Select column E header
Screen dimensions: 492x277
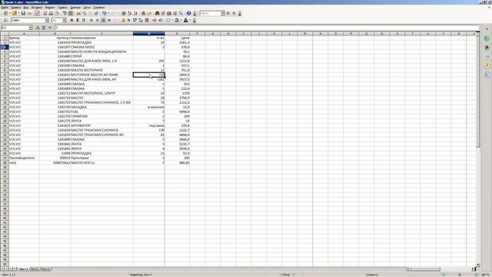177,33
